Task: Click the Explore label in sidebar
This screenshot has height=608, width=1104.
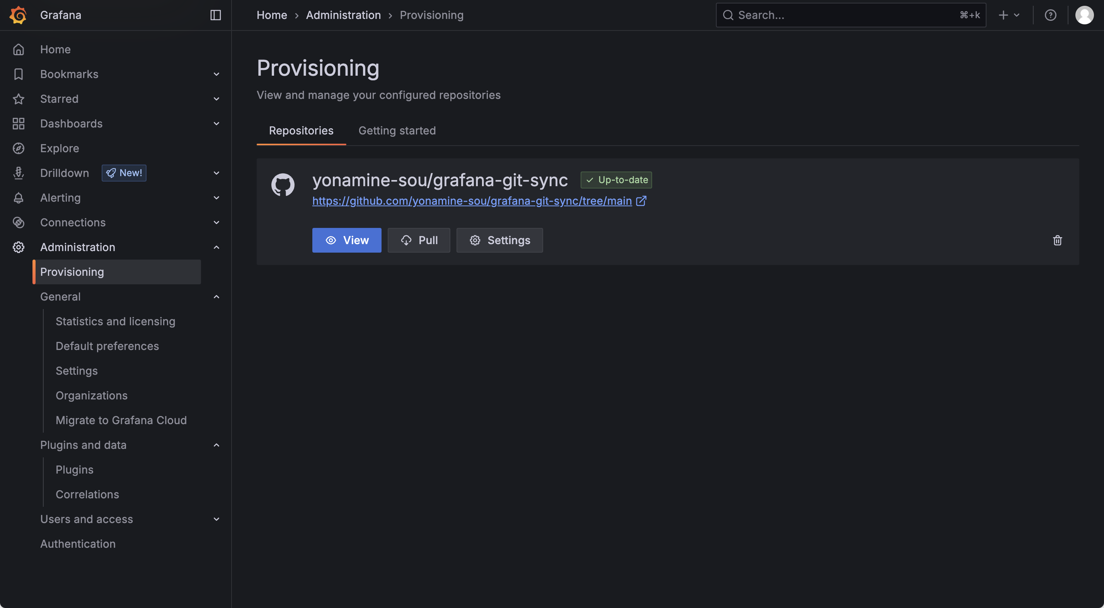Action: tap(60, 148)
